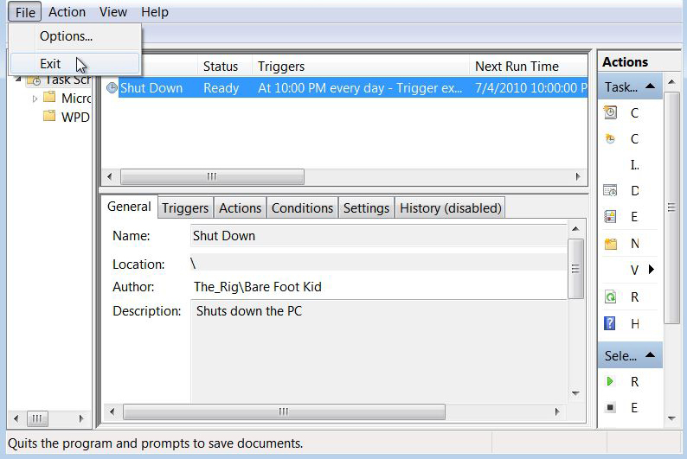The image size is (687, 459).
Task: Open the View menu
Action: pos(113,12)
